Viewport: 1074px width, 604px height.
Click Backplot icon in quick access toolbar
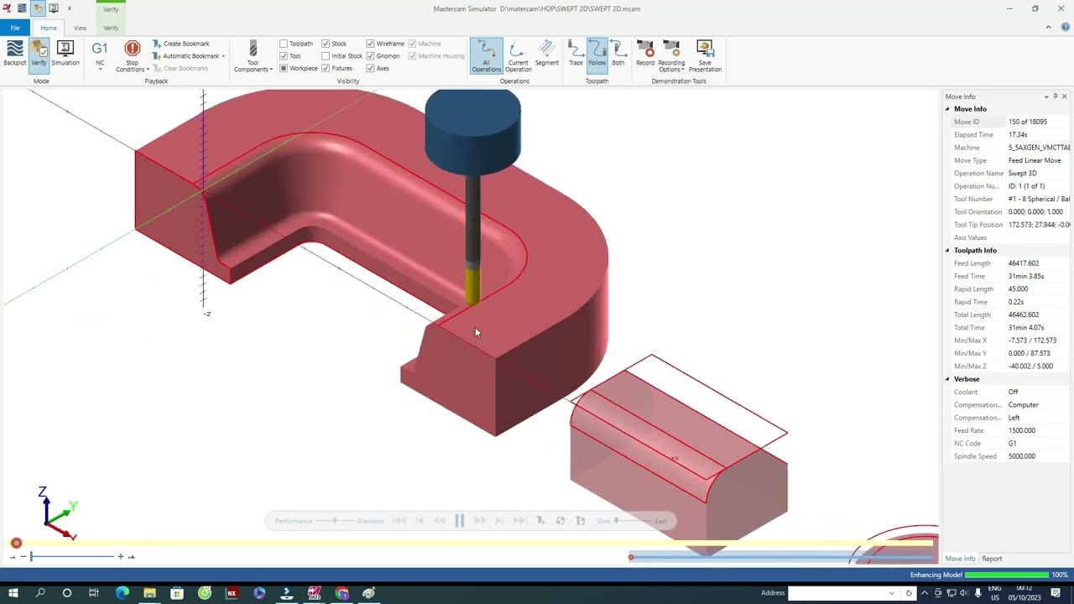click(x=22, y=8)
